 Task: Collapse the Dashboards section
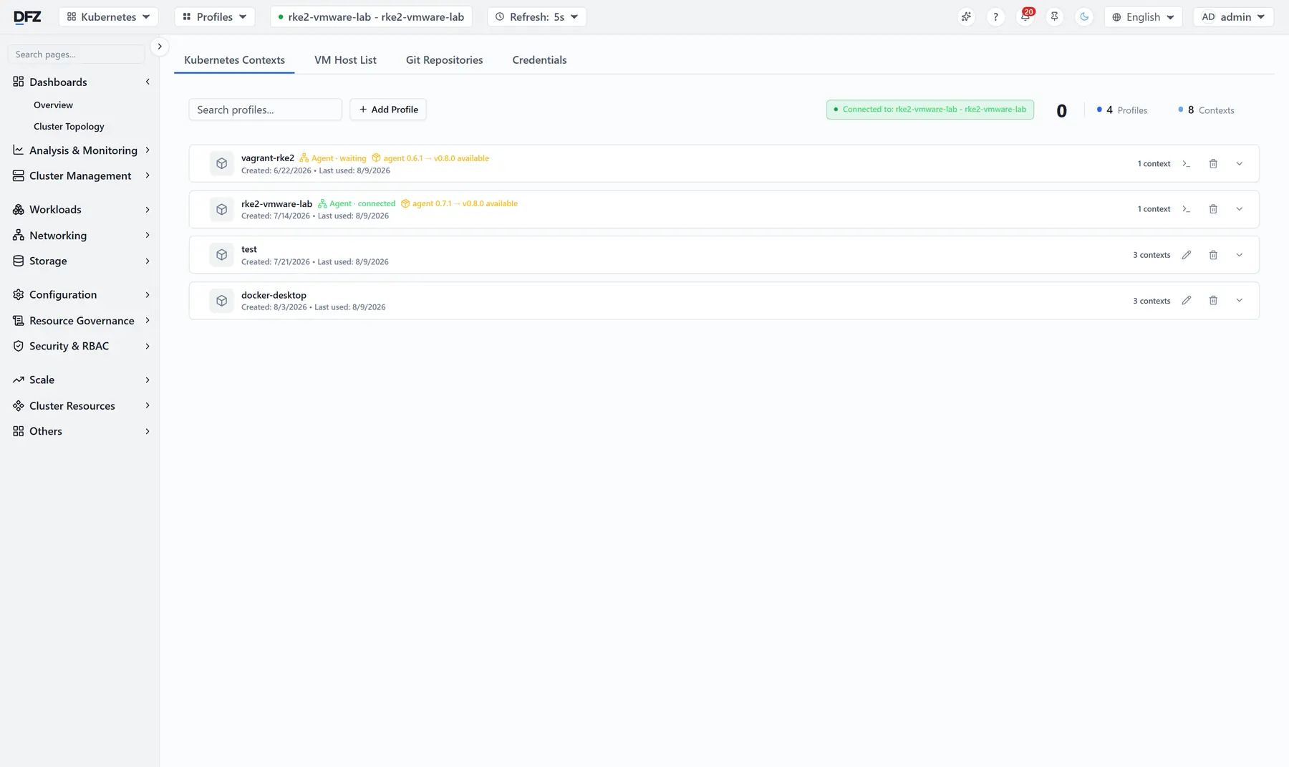point(82,82)
